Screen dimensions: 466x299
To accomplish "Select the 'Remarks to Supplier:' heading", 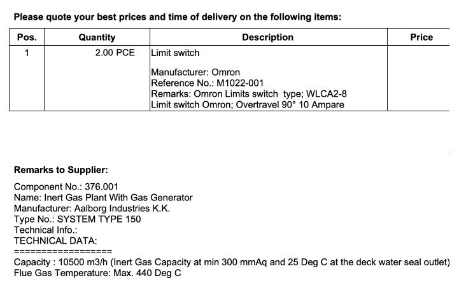I will pos(60,170).
